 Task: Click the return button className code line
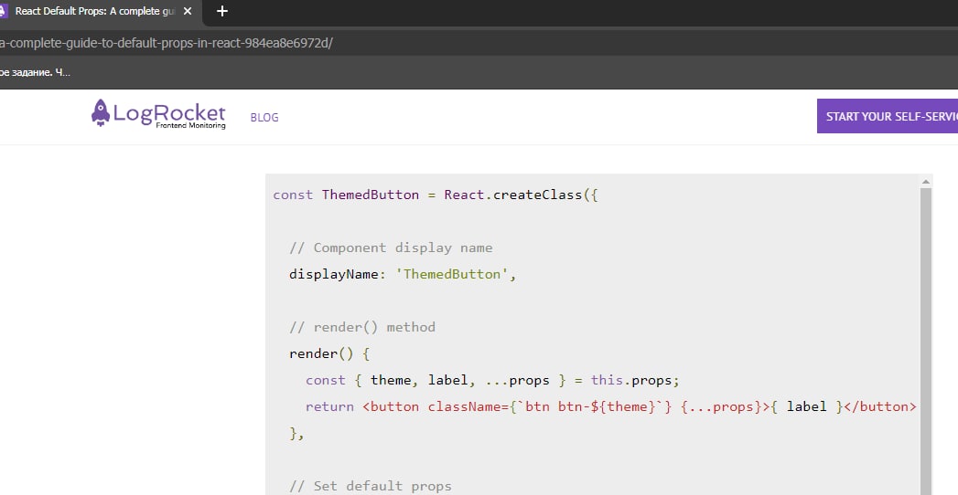coord(610,406)
